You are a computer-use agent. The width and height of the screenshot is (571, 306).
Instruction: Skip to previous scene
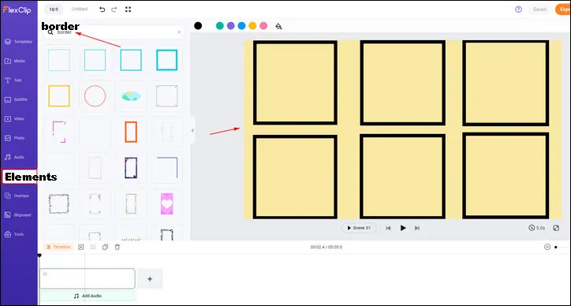tap(388, 228)
